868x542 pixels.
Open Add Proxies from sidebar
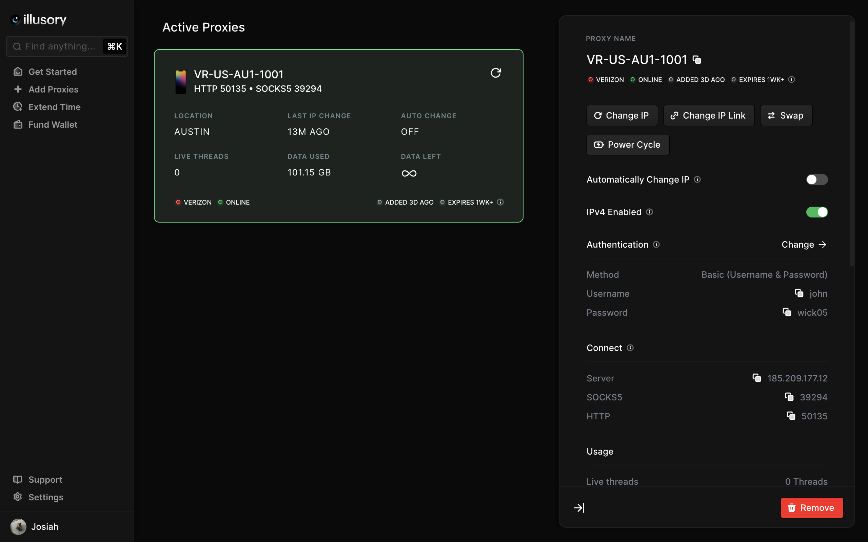pos(53,89)
